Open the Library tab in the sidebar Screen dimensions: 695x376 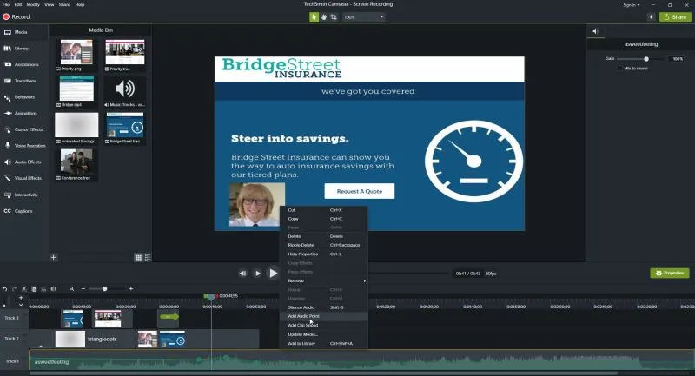pyautogui.click(x=24, y=49)
